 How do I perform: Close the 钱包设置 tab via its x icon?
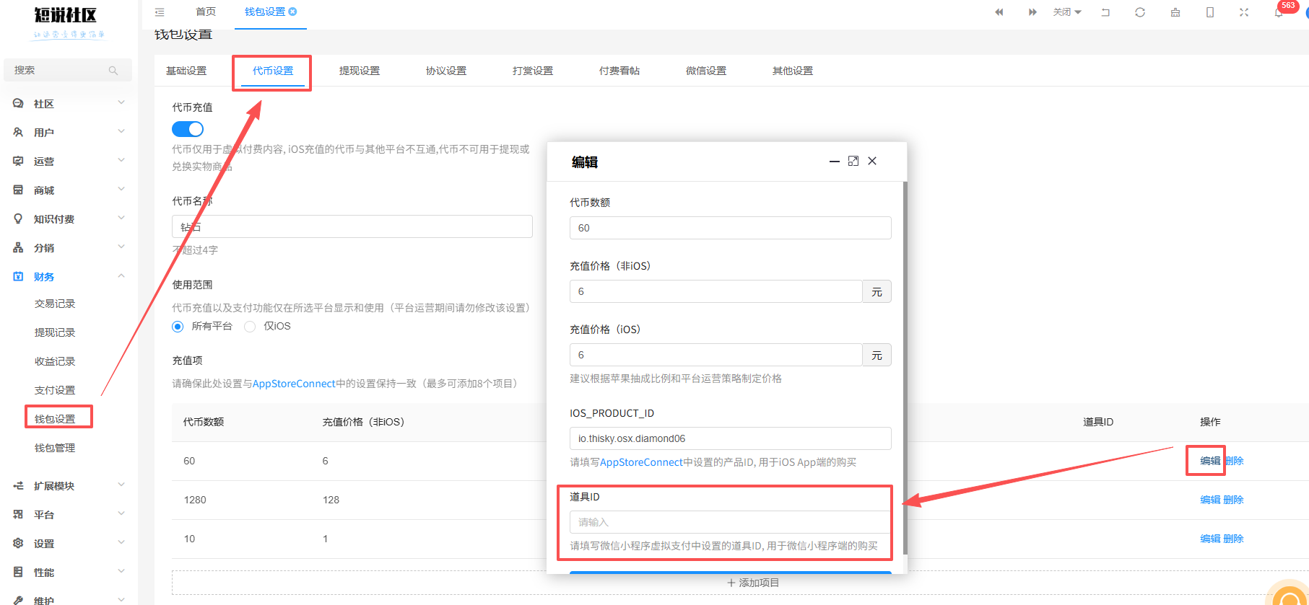pyautogui.click(x=292, y=12)
